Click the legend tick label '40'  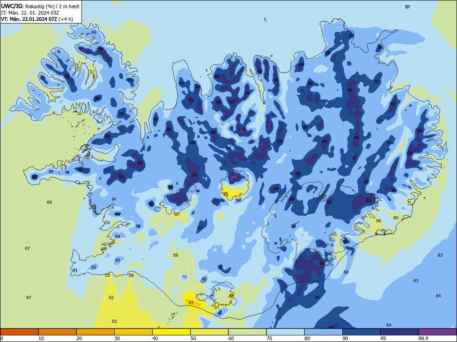pos(155,338)
